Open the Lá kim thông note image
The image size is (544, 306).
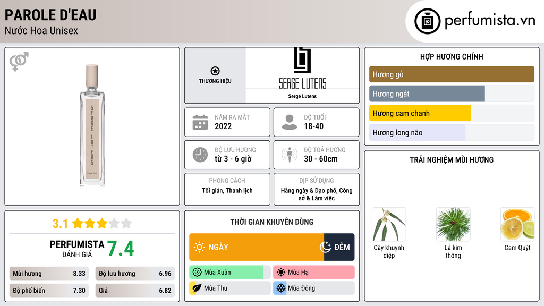[453, 224]
